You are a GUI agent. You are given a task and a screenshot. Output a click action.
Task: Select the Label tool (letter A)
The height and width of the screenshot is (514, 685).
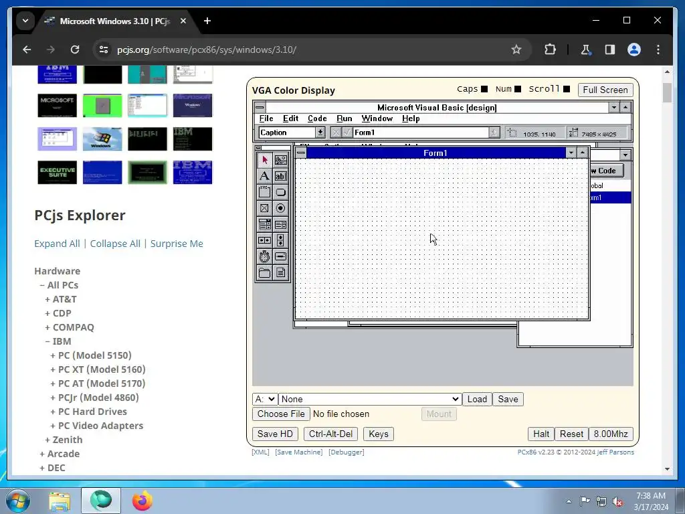click(264, 176)
